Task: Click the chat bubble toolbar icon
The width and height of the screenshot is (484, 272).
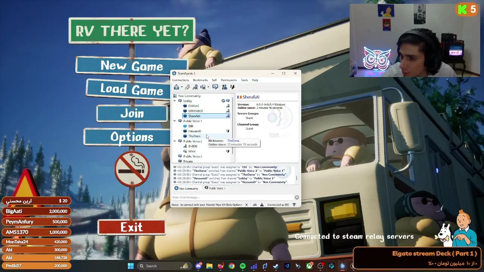Action: [215, 87]
